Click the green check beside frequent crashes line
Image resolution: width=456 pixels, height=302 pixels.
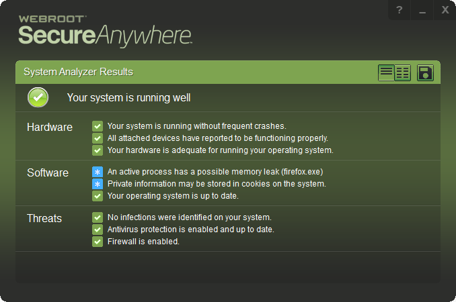click(98, 126)
